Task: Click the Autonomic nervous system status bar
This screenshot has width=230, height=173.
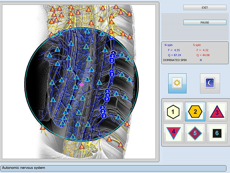Action: pos(113,168)
